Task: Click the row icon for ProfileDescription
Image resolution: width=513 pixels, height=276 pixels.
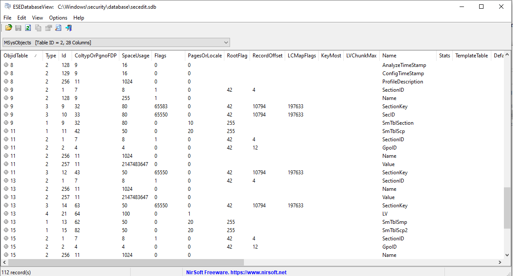Action: 6,81
